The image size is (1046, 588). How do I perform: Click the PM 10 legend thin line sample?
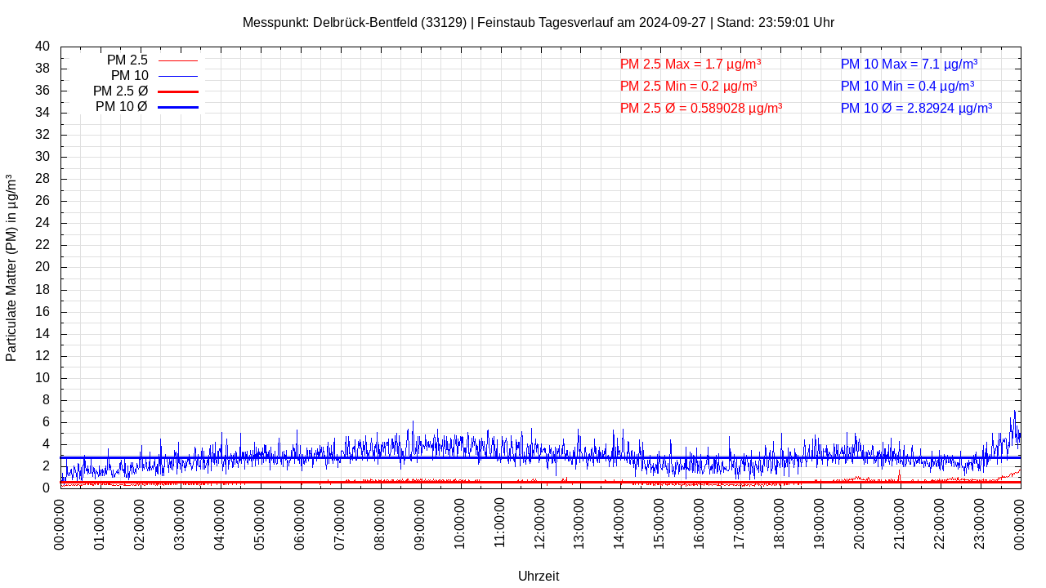177,76
